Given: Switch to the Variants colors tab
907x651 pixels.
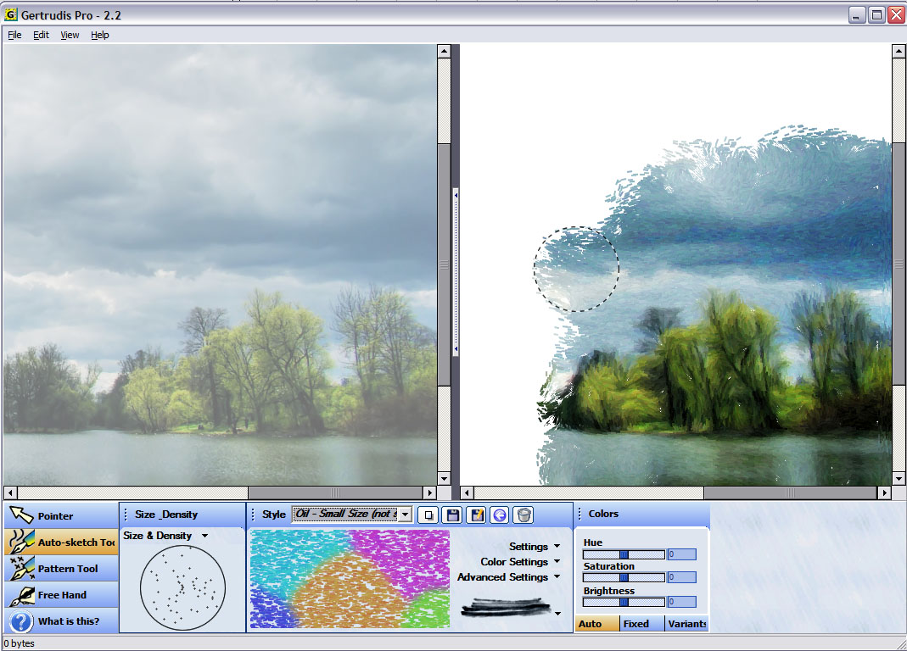Looking at the screenshot, I should pyautogui.click(x=686, y=624).
